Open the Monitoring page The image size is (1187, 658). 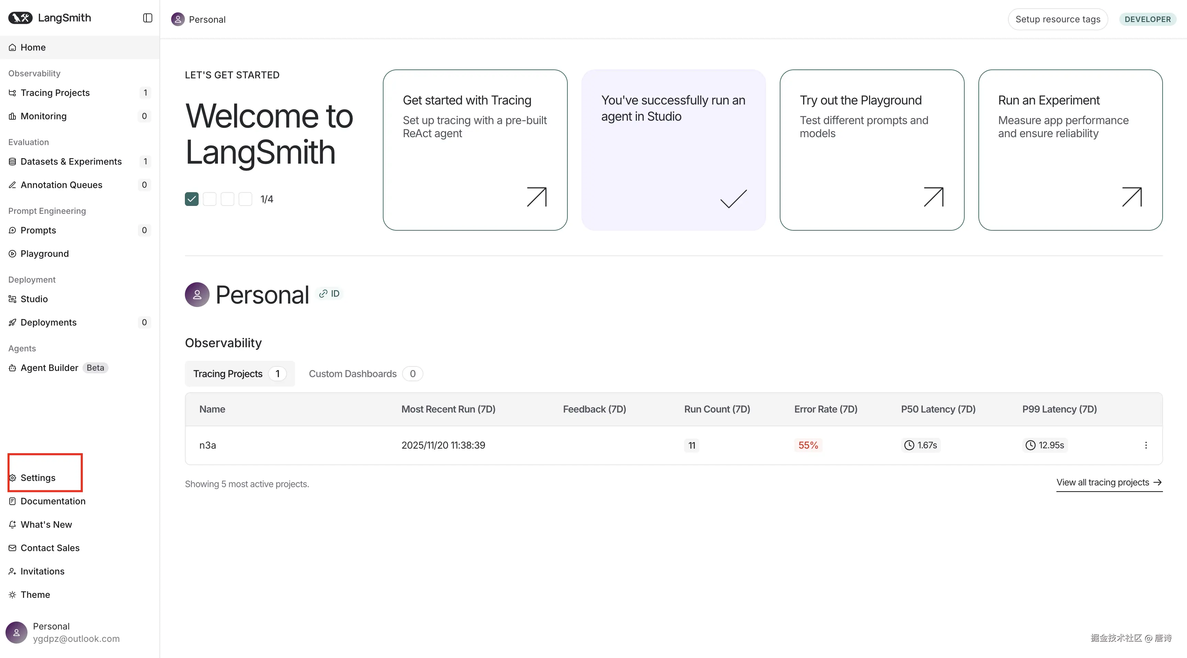coord(43,116)
